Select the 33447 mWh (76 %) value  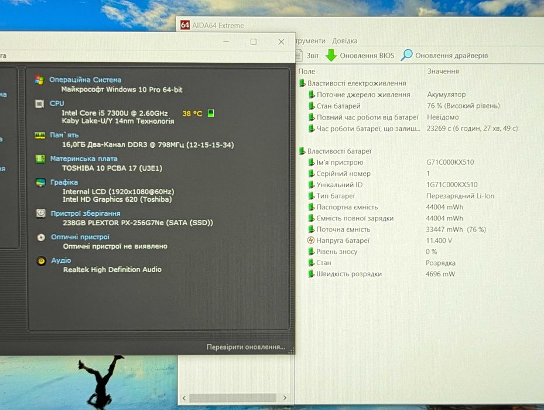[456, 229]
